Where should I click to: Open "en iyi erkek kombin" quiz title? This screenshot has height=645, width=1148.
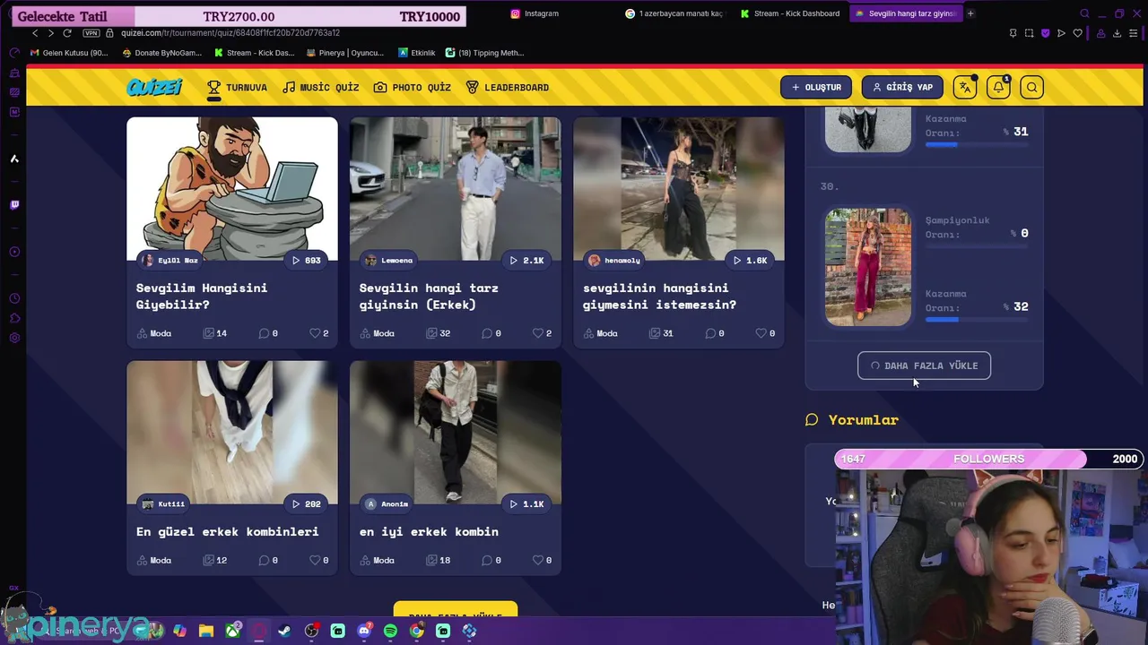429,531
